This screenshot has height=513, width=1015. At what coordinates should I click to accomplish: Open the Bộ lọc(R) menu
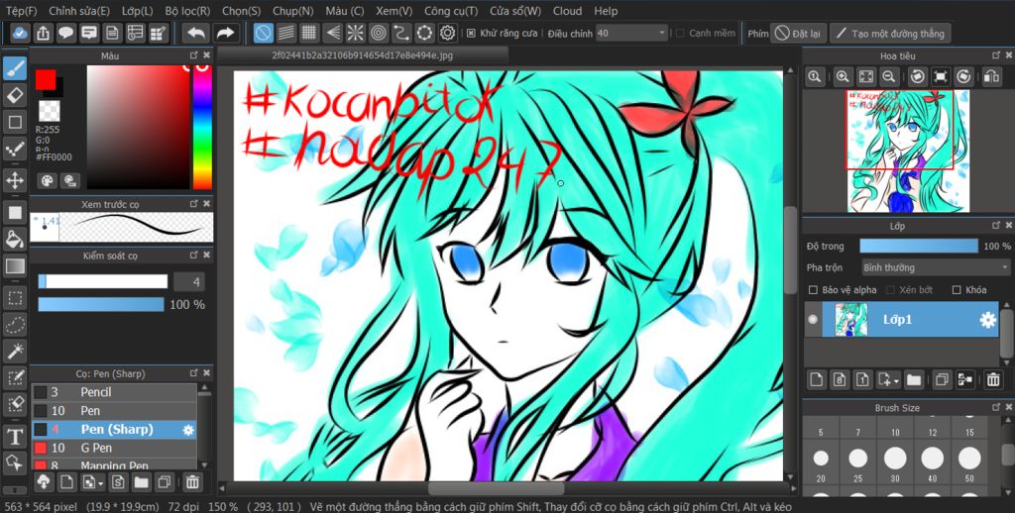[187, 11]
